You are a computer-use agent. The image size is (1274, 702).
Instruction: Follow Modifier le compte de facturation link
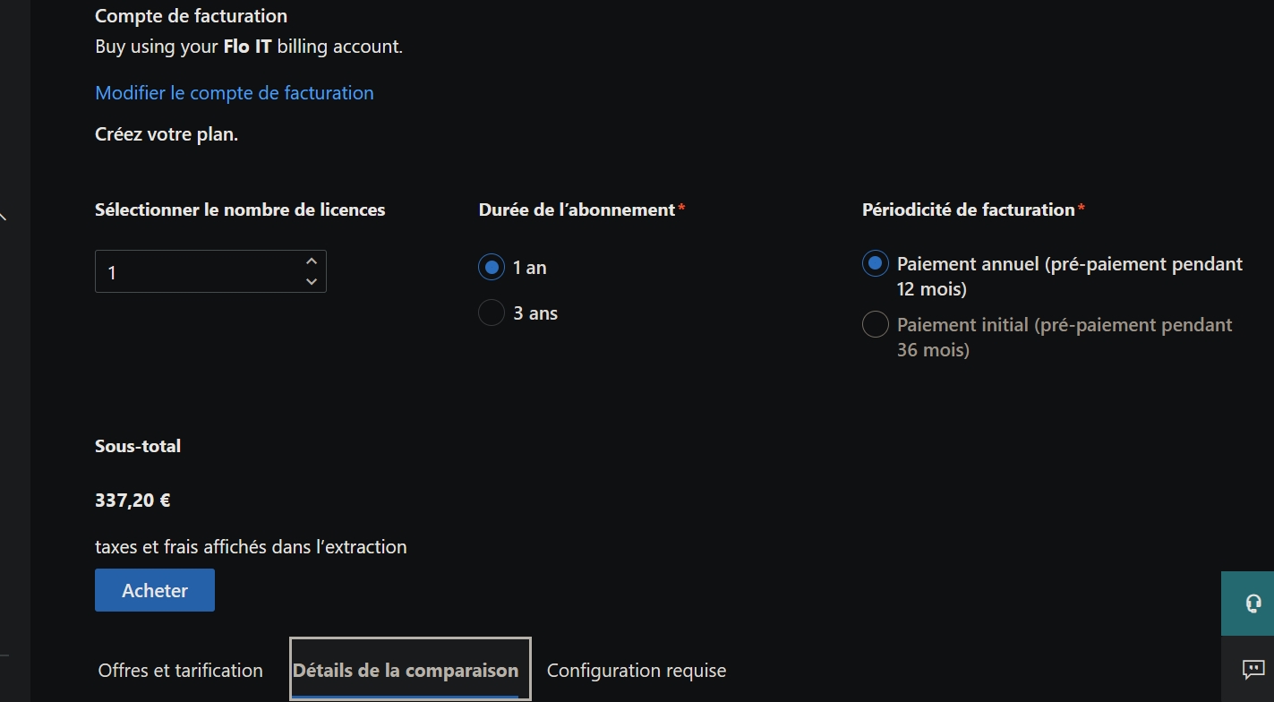pyautogui.click(x=235, y=93)
